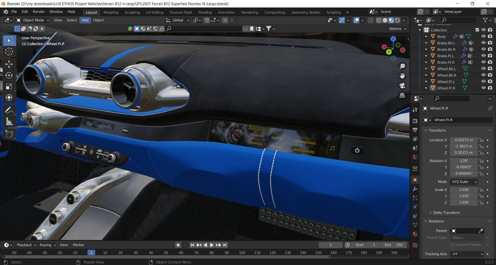Activate the Rotate tool

click(x=9, y=75)
